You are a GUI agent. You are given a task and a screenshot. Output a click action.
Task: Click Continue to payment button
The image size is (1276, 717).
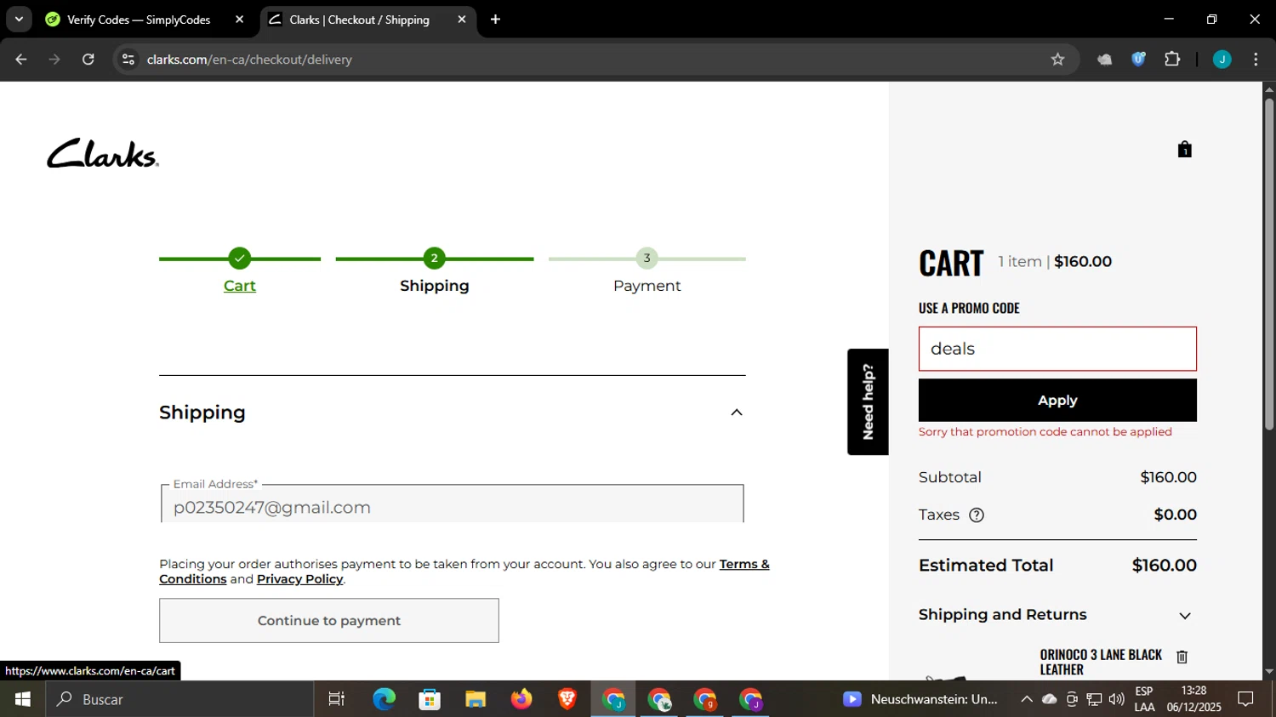329,621
